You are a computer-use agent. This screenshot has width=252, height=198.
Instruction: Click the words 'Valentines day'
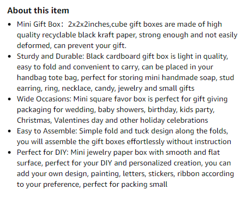click(78, 121)
